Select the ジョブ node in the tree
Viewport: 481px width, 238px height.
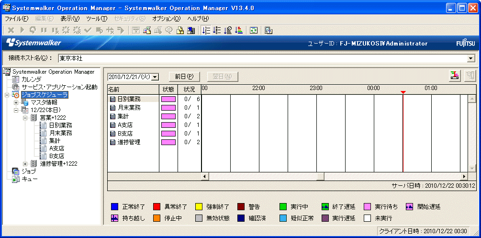click(29, 171)
